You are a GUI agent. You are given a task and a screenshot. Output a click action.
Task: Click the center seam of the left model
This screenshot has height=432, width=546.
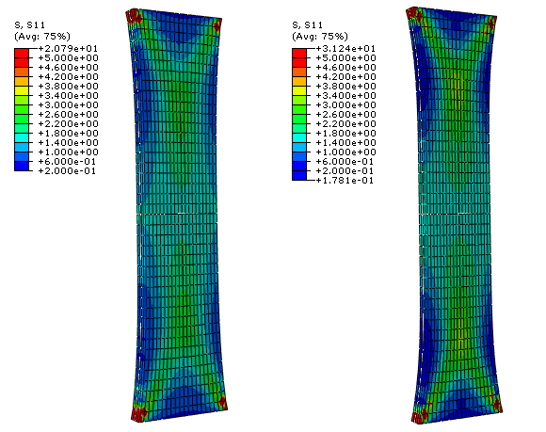click(177, 214)
